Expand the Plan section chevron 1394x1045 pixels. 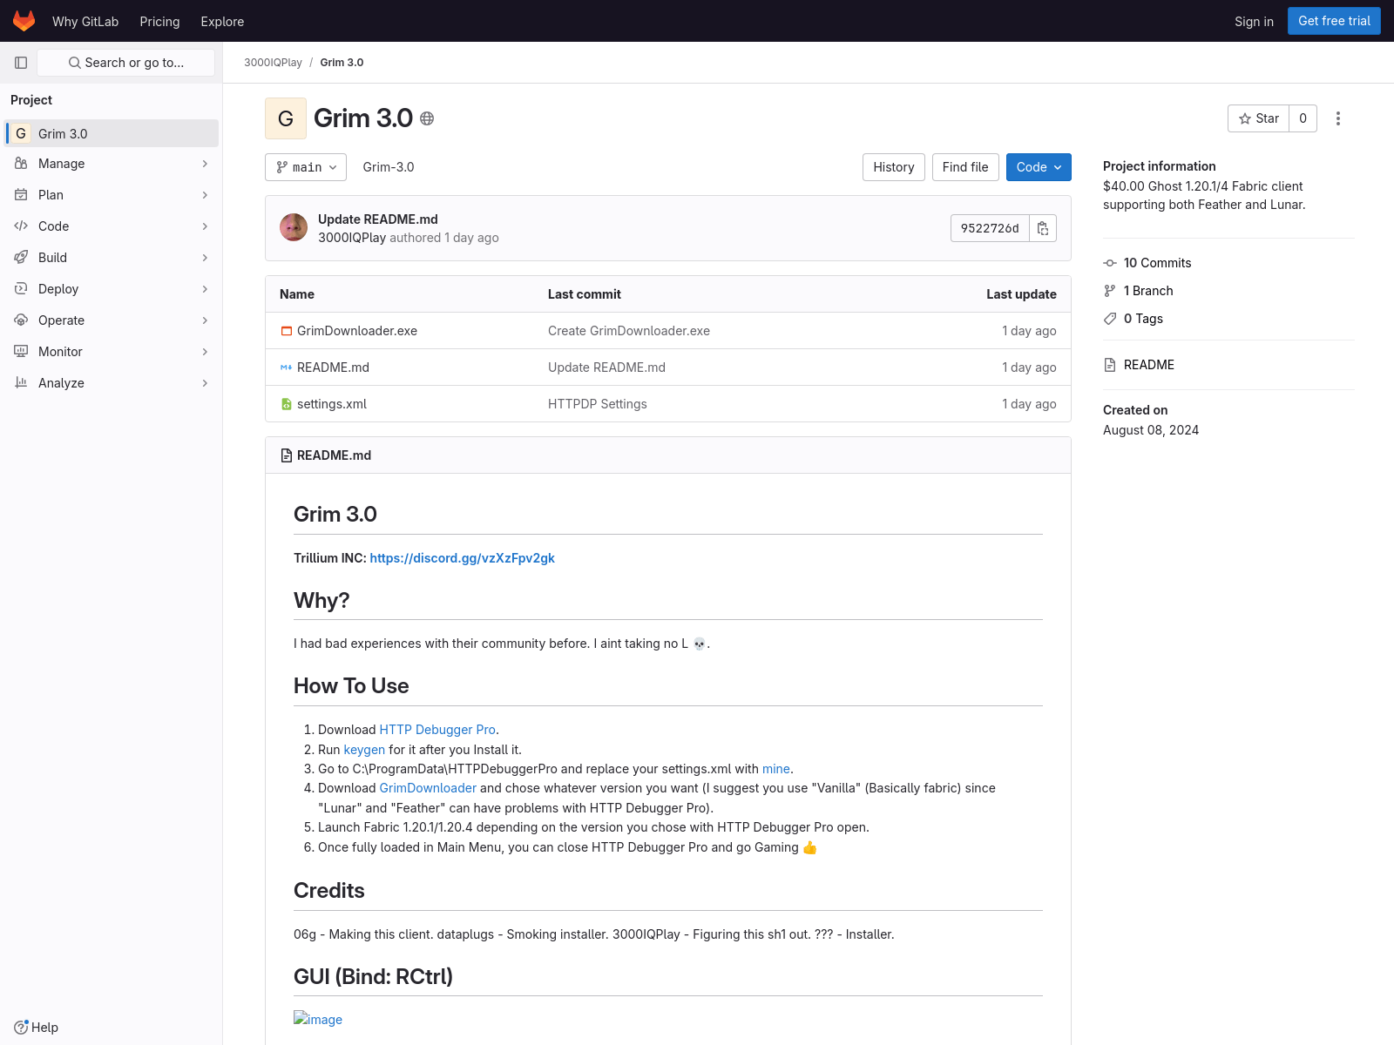tap(205, 195)
